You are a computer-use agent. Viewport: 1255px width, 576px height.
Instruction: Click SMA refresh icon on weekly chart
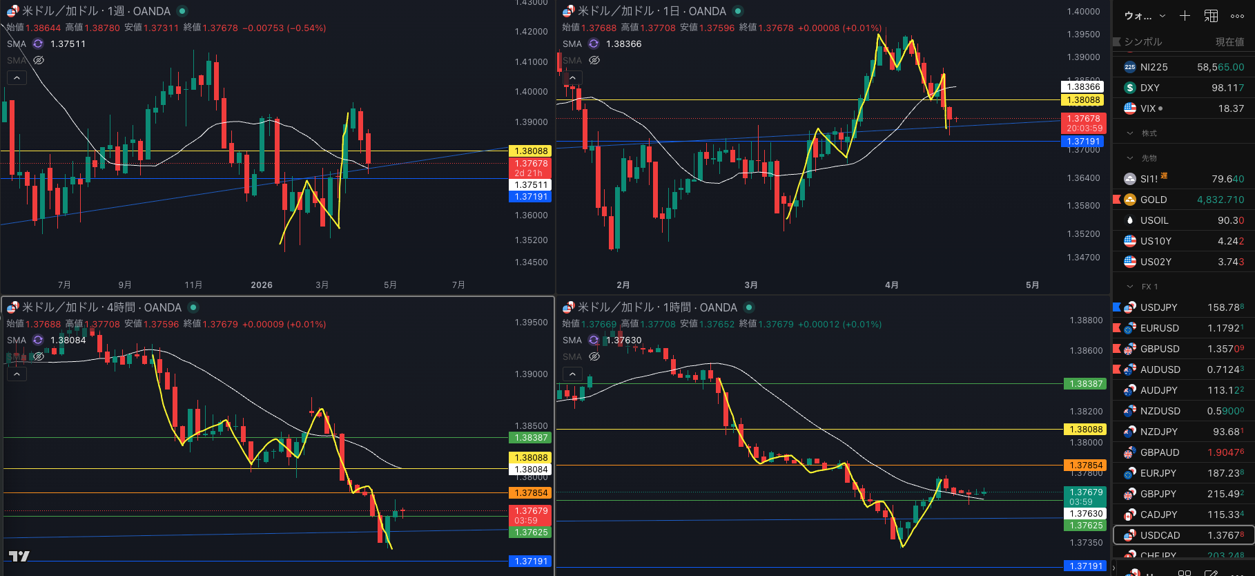tap(38, 44)
